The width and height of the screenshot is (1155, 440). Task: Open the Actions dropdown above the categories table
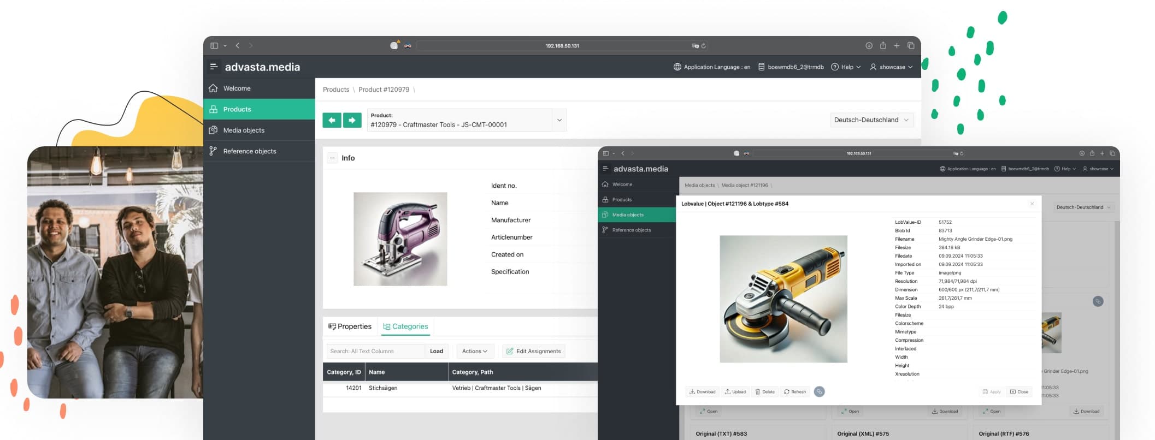[475, 351]
